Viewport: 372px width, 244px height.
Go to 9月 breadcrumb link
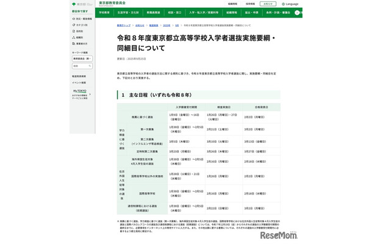(177, 26)
